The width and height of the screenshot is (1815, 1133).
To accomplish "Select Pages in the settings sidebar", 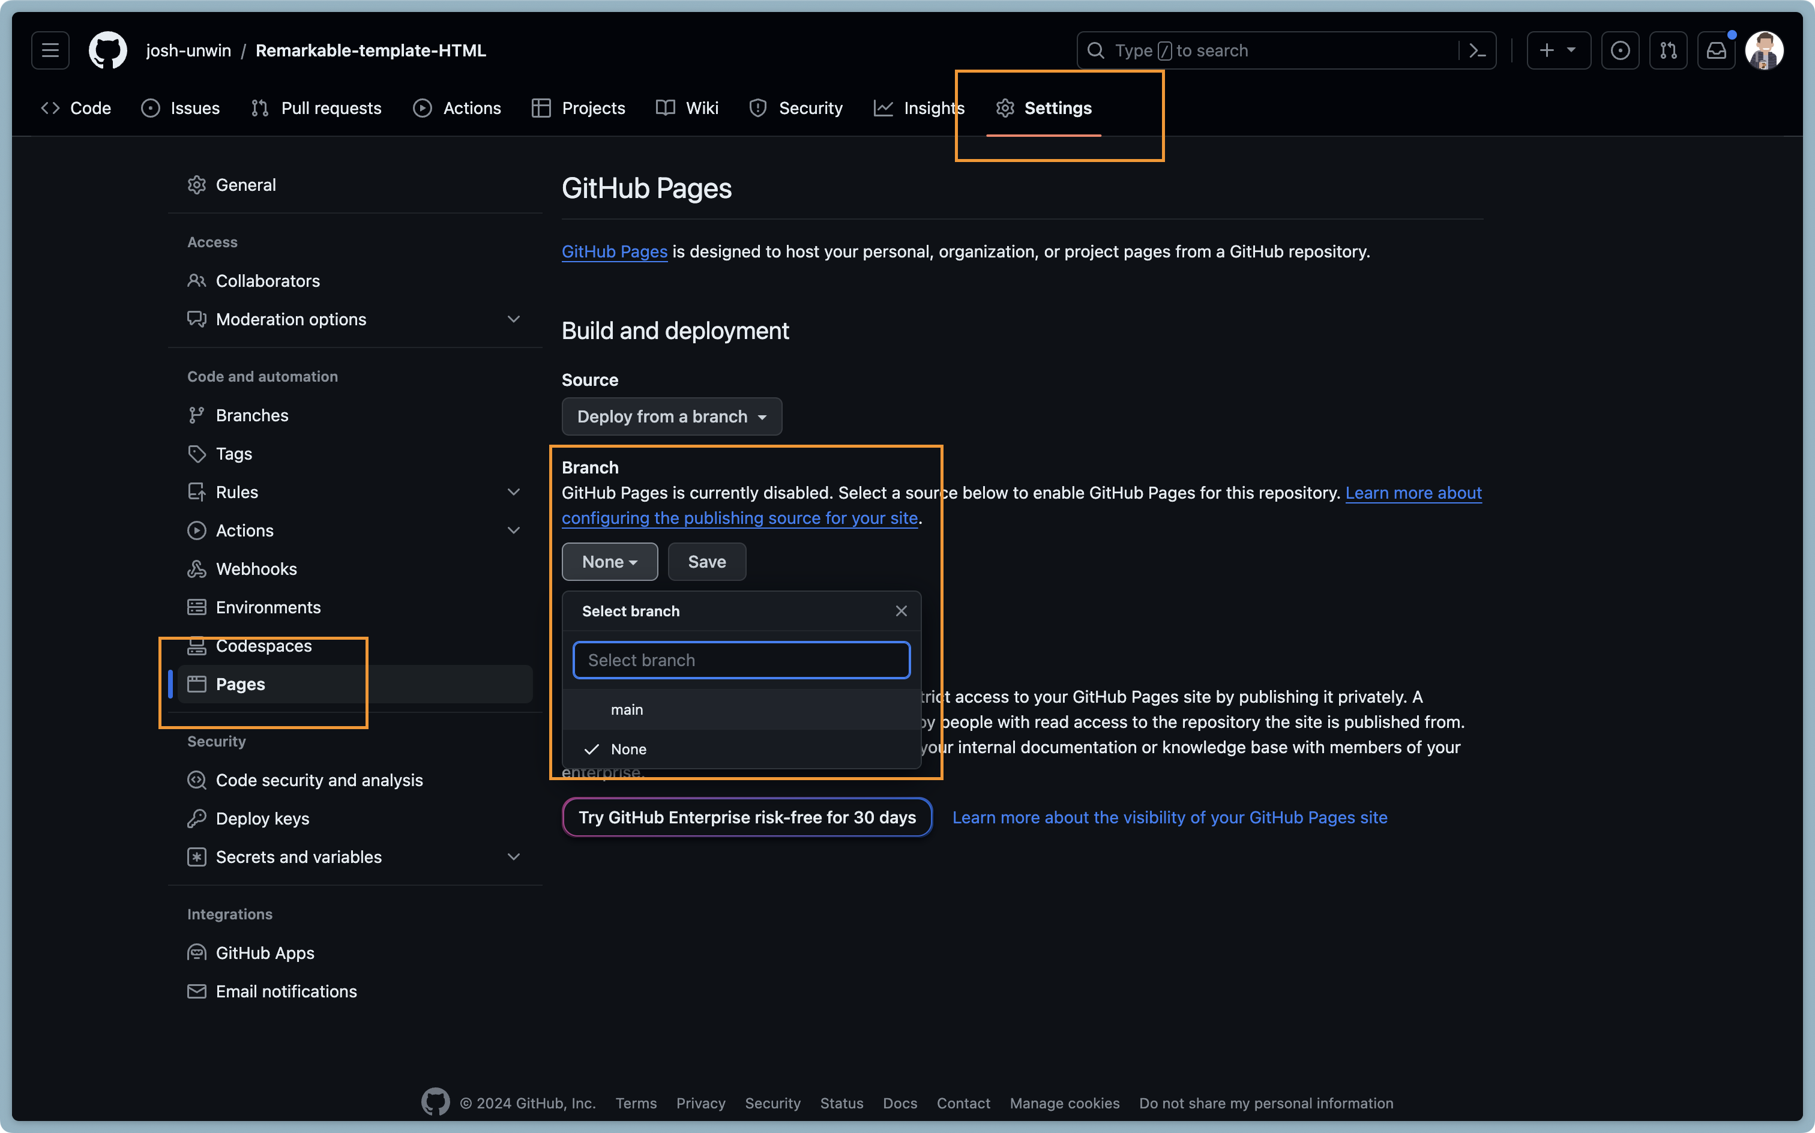I will (355, 684).
